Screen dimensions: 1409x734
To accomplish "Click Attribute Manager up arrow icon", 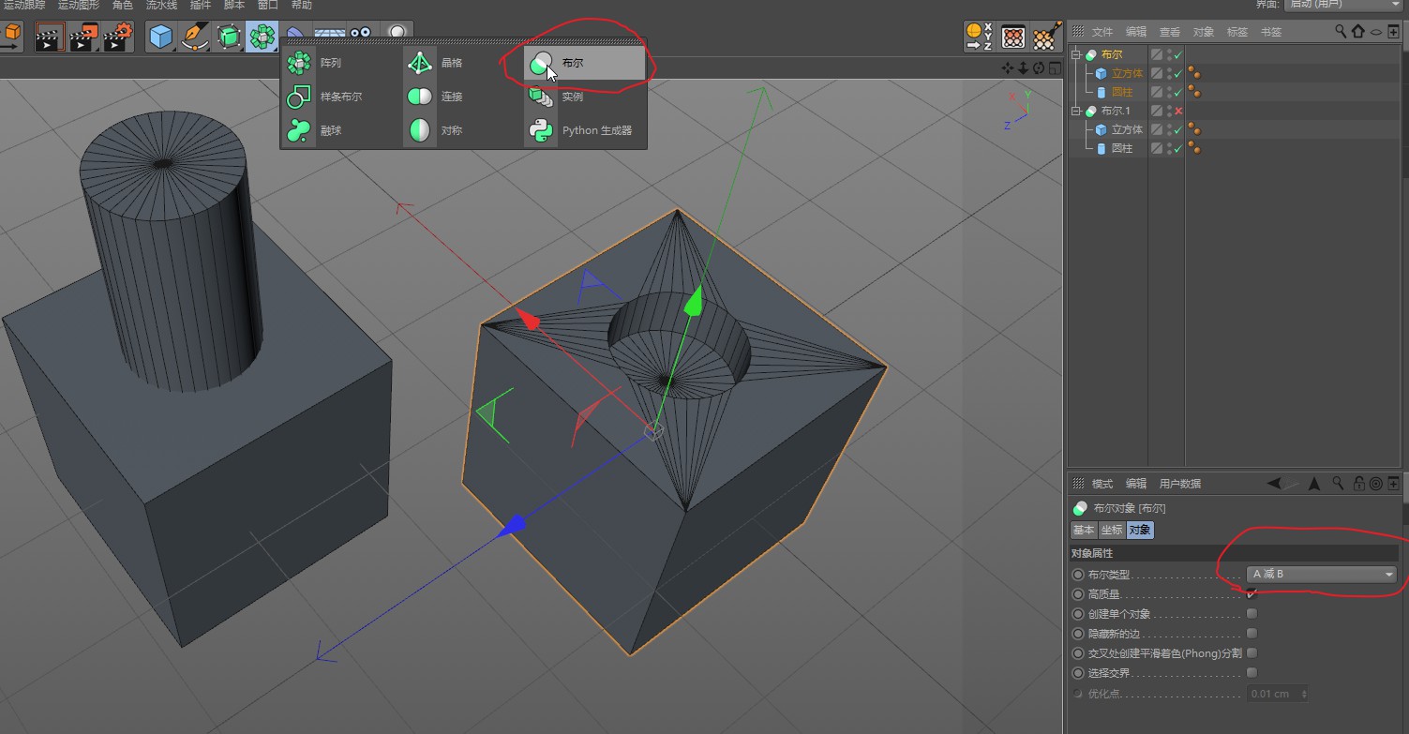I will coord(1313,484).
